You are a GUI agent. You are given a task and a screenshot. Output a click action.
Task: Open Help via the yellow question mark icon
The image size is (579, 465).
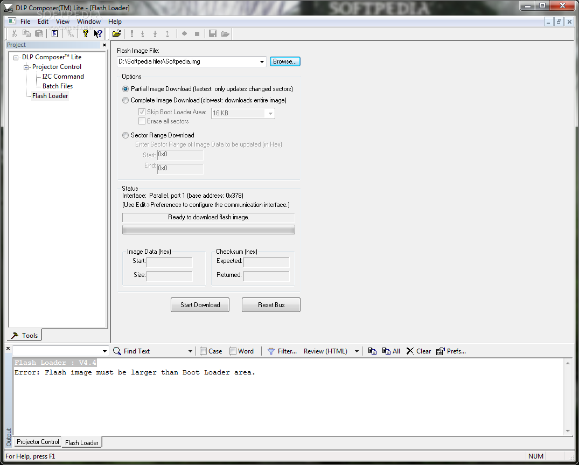coord(85,33)
